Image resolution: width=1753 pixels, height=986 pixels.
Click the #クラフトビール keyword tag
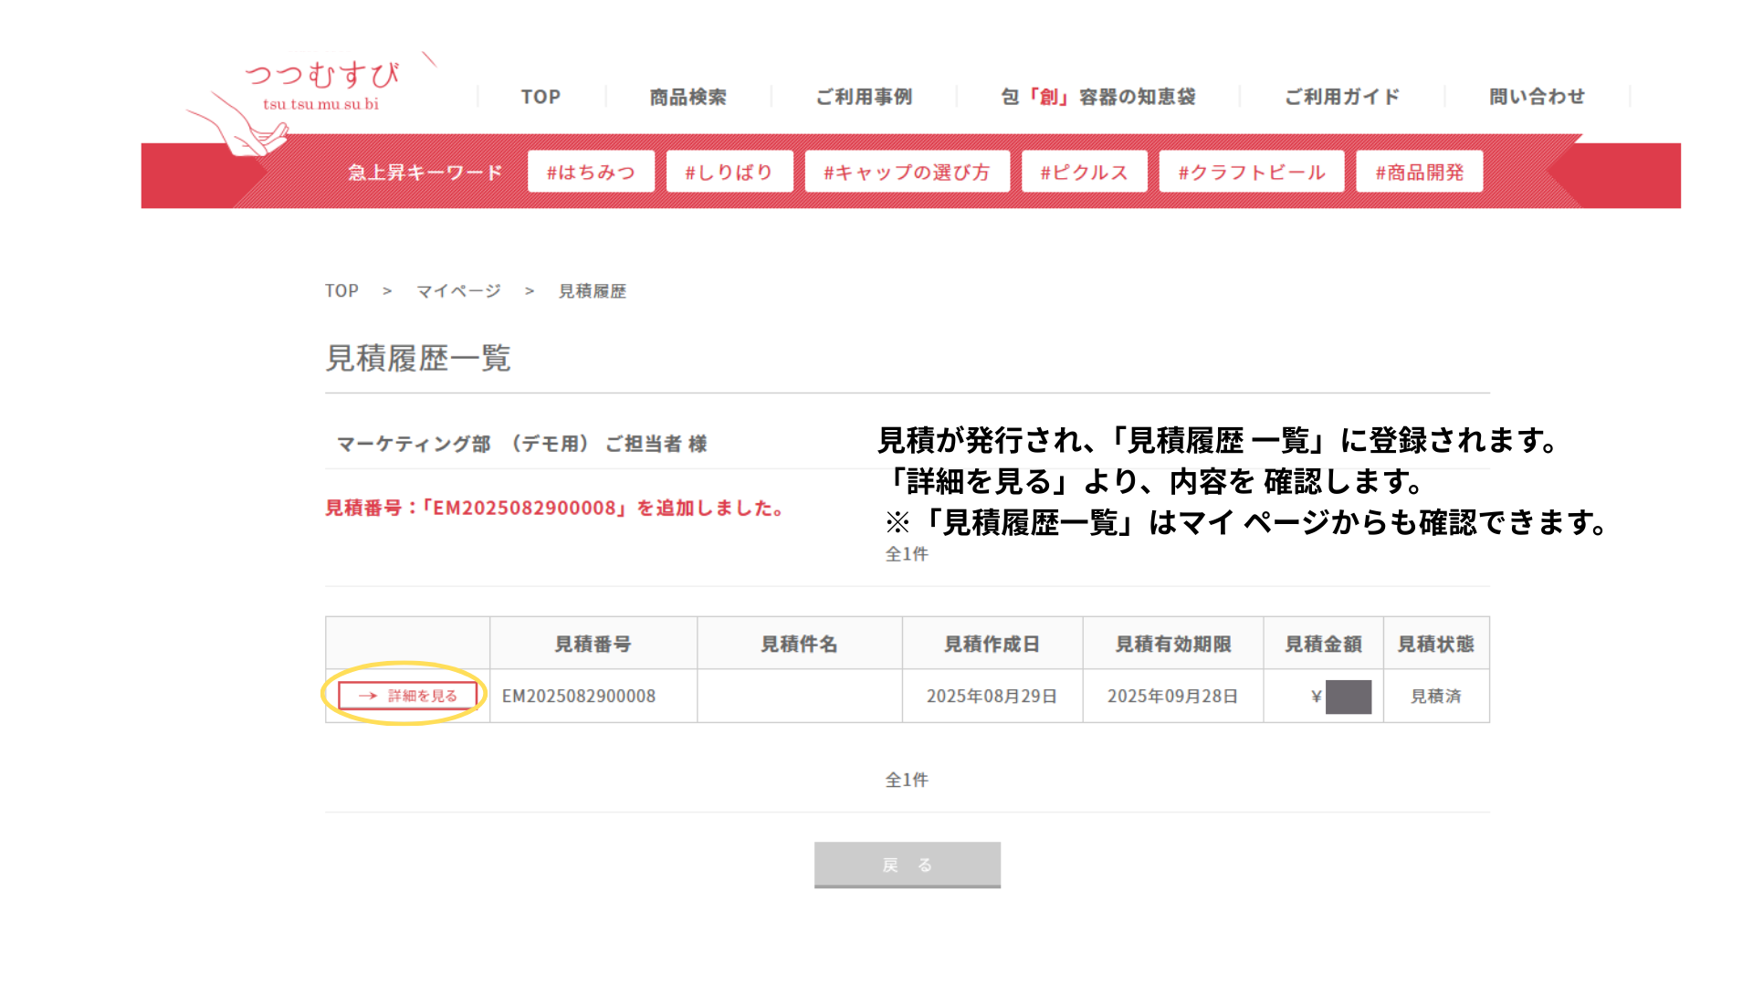click(1251, 172)
